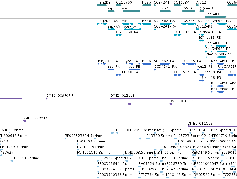This screenshot has width=237, height=179.
Task: Click the yps-RA transcript label
Action: click(x=130, y=26)
